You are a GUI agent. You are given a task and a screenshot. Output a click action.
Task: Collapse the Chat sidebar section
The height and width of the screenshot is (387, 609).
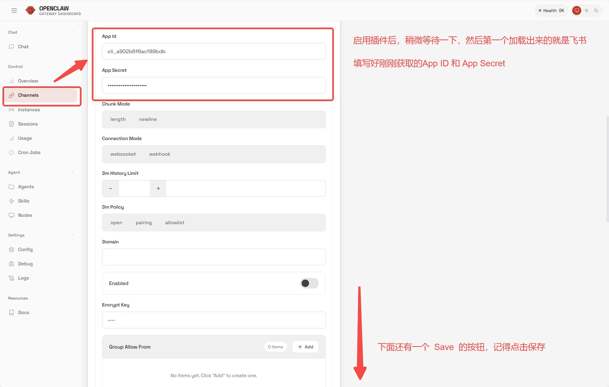72,32
